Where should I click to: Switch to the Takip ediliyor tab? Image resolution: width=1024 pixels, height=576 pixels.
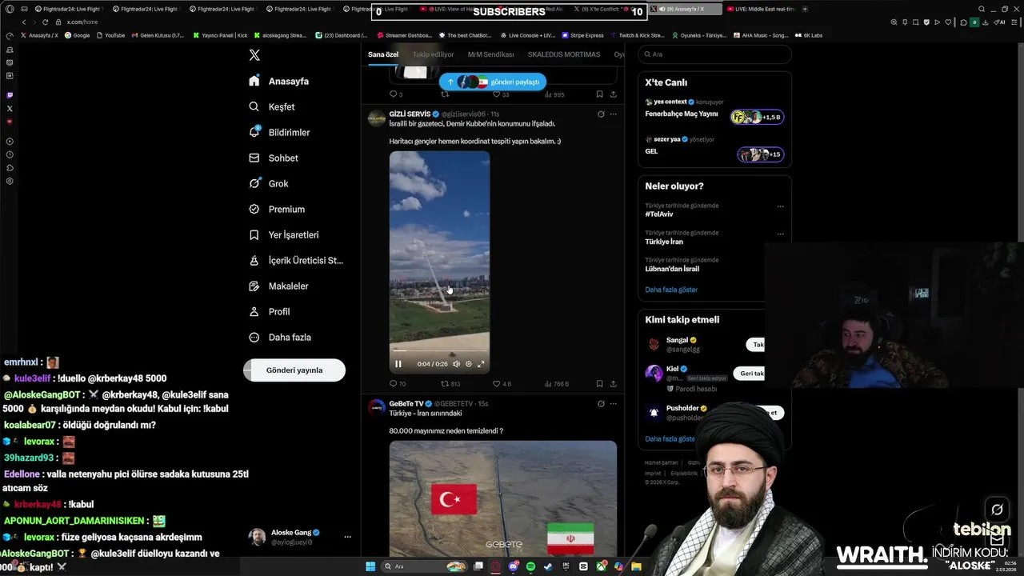click(433, 54)
